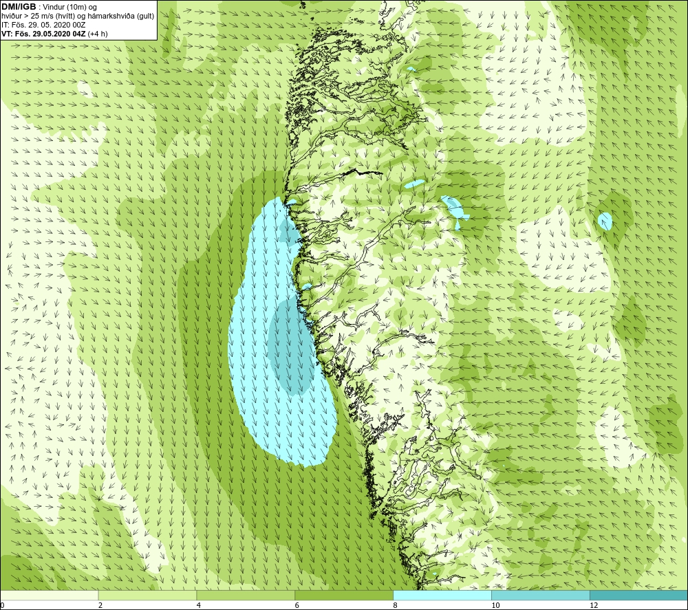Click the darker cyan core near the coast
The image size is (688, 610).
tap(290, 347)
